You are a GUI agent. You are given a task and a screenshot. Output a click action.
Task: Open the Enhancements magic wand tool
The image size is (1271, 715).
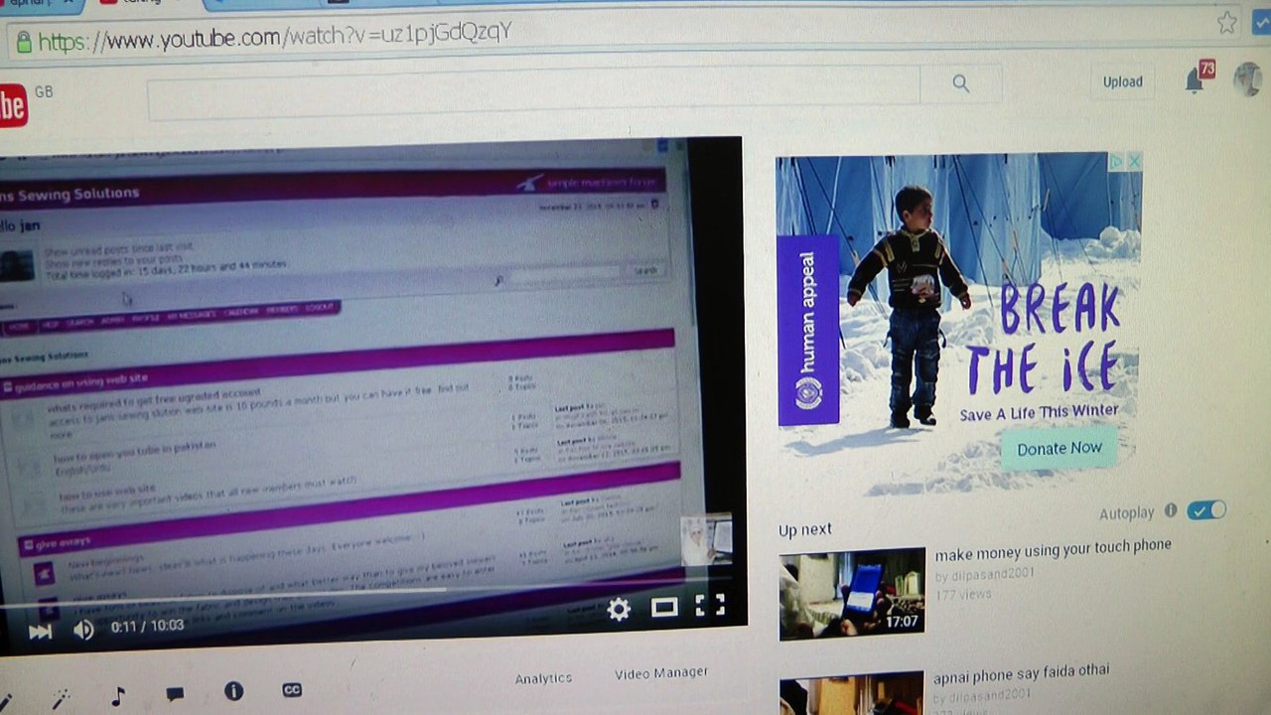(61, 699)
